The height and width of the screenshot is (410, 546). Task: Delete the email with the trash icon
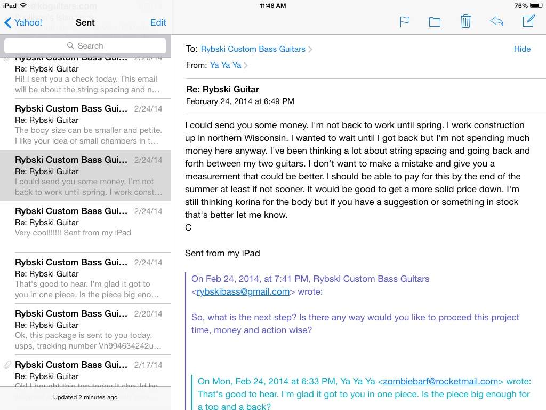pyautogui.click(x=465, y=21)
